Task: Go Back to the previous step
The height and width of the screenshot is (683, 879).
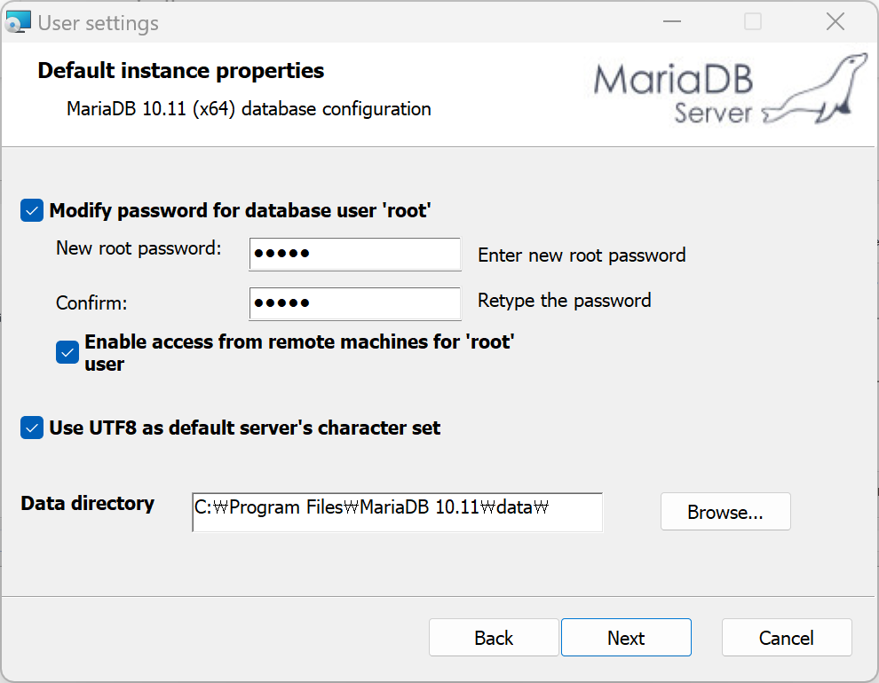Action: (494, 638)
